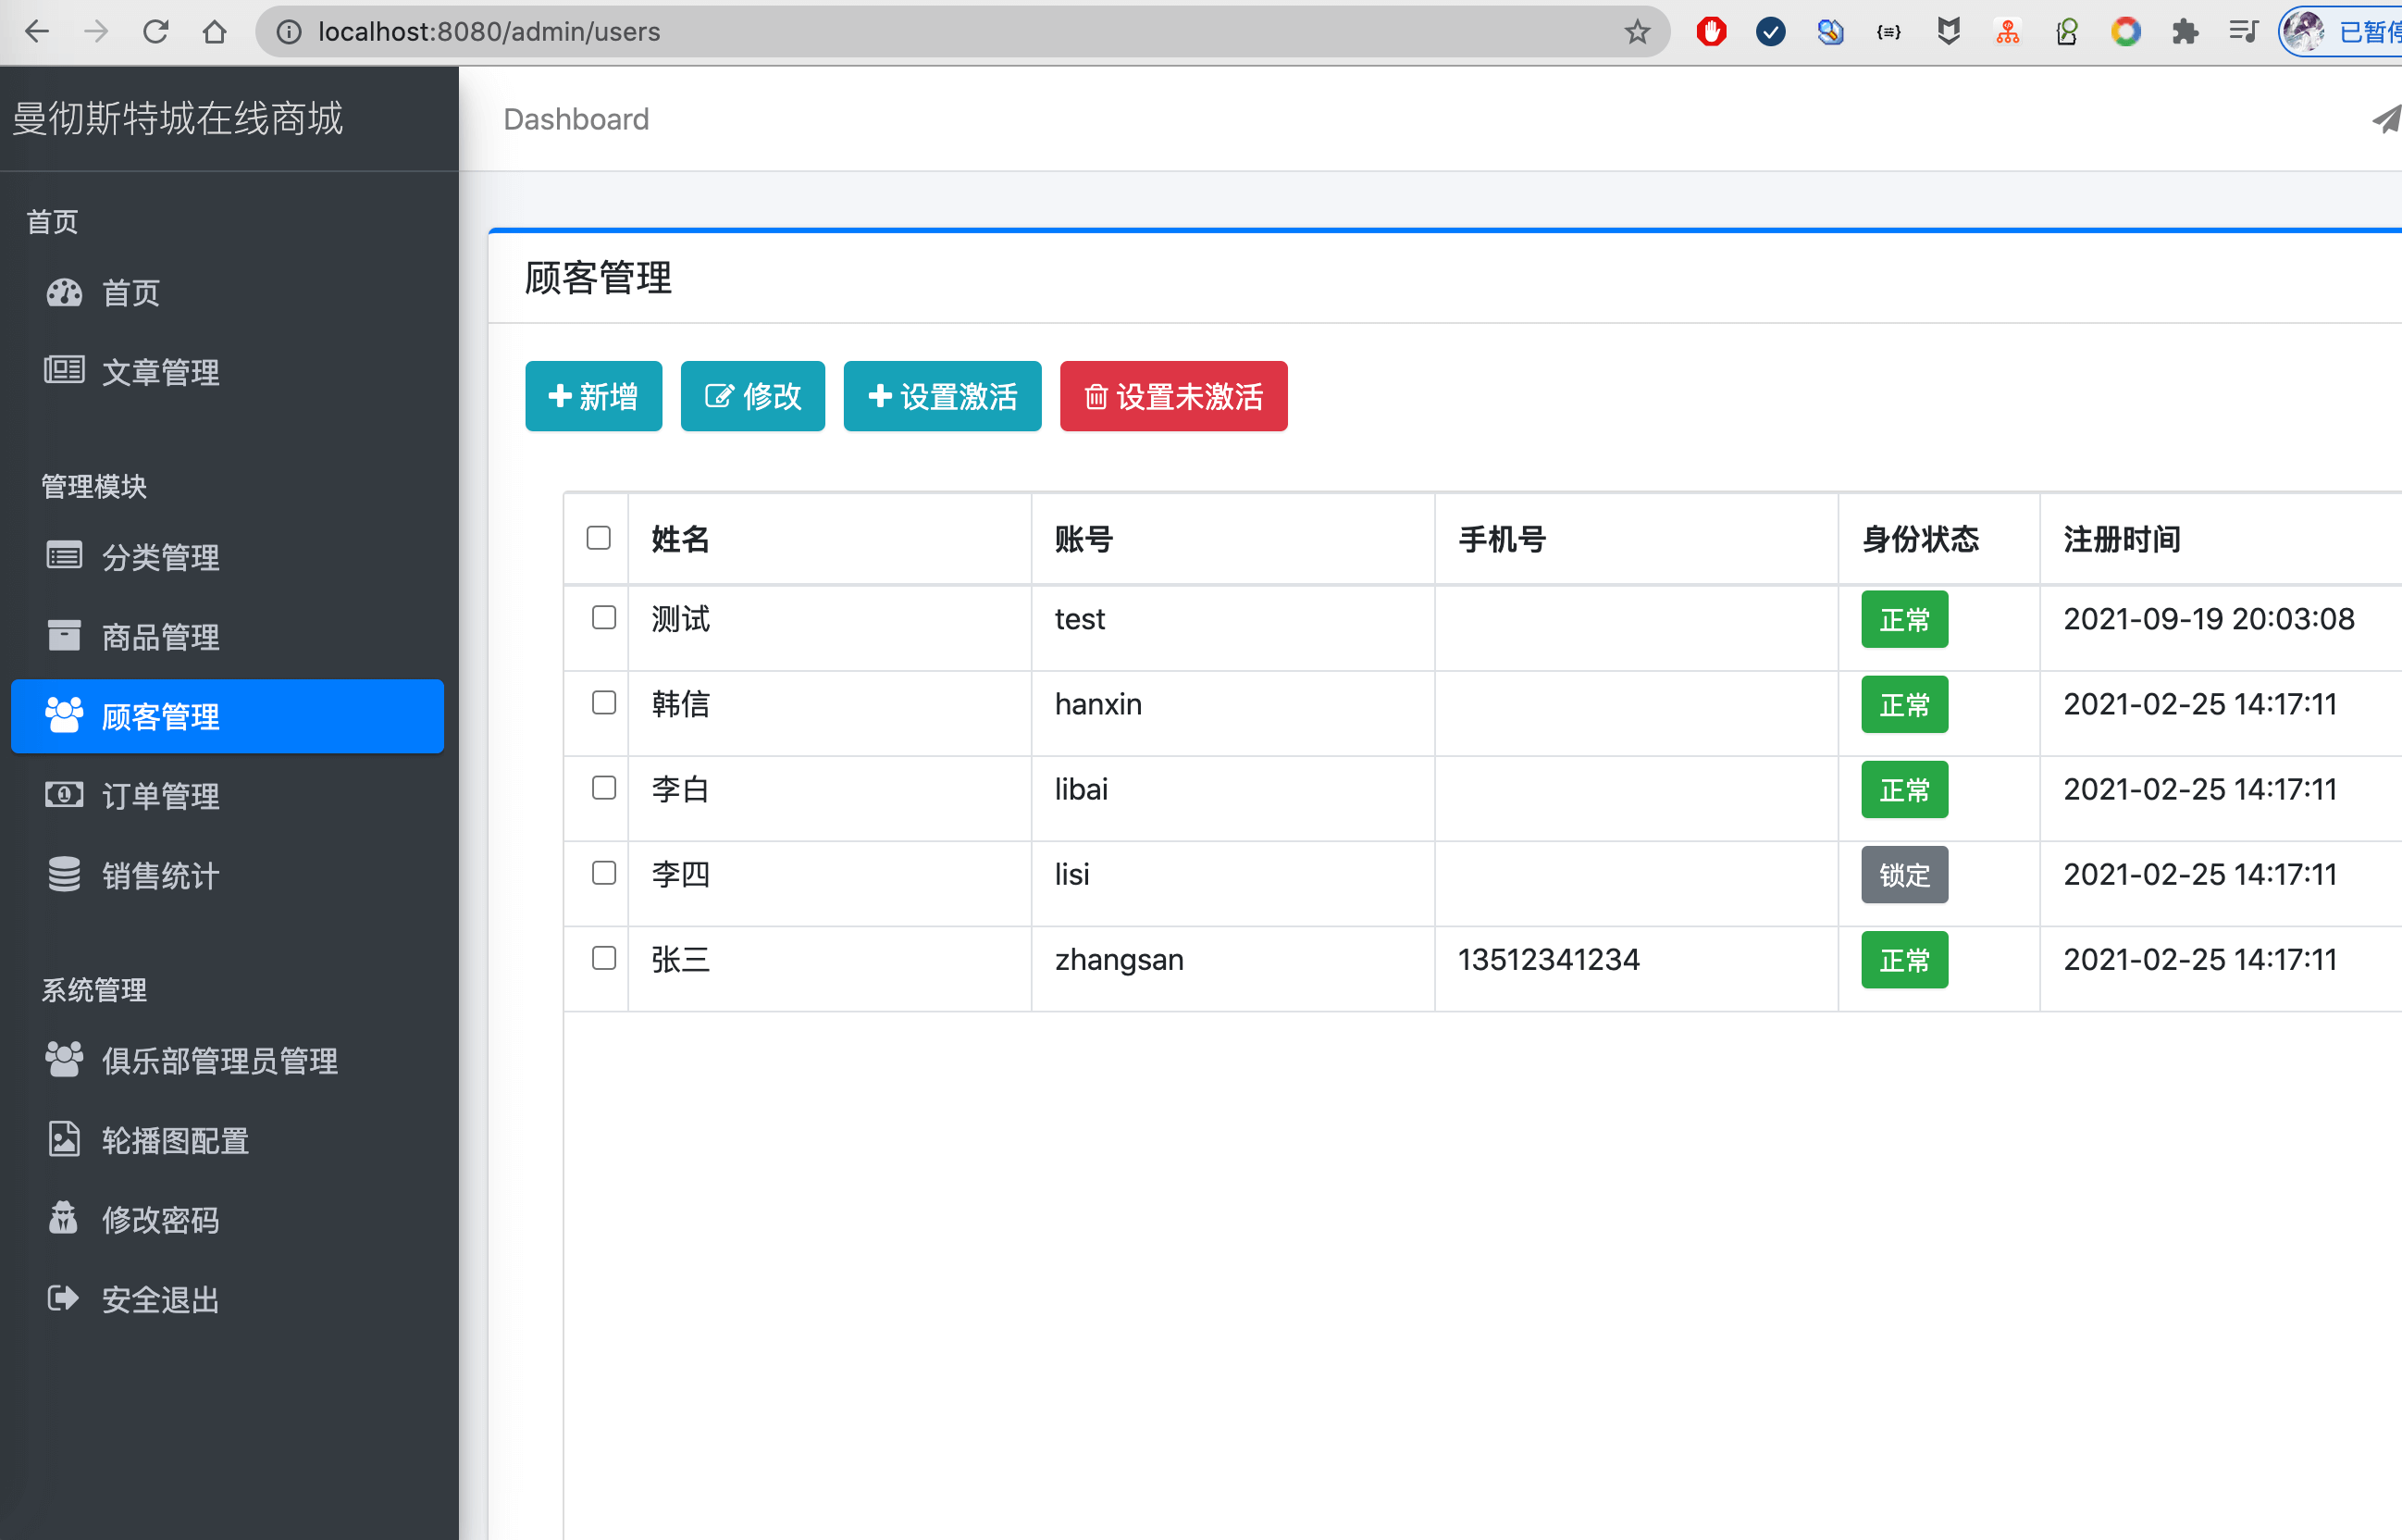
Task: Bookmark this page with the star icon
Action: tap(1636, 32)
